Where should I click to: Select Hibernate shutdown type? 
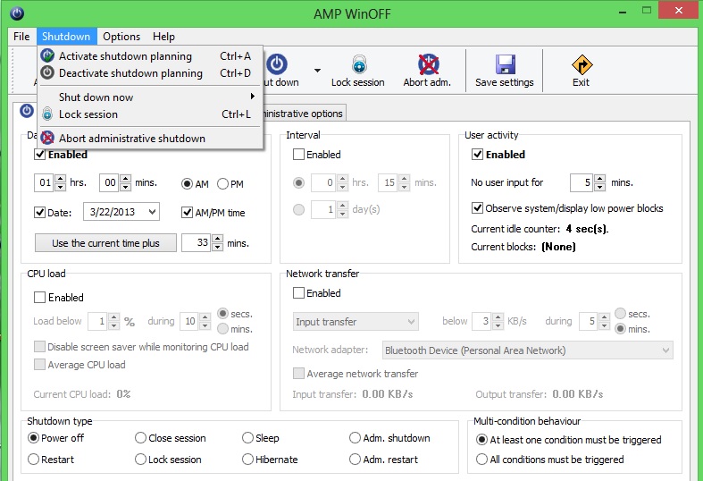[248, 459]
